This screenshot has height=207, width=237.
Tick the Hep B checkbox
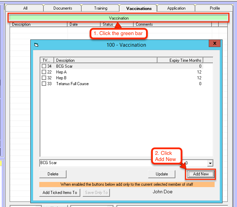click(44, 78)
